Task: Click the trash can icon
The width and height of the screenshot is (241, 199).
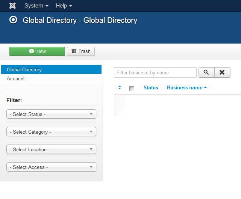Action: (74, 51)
